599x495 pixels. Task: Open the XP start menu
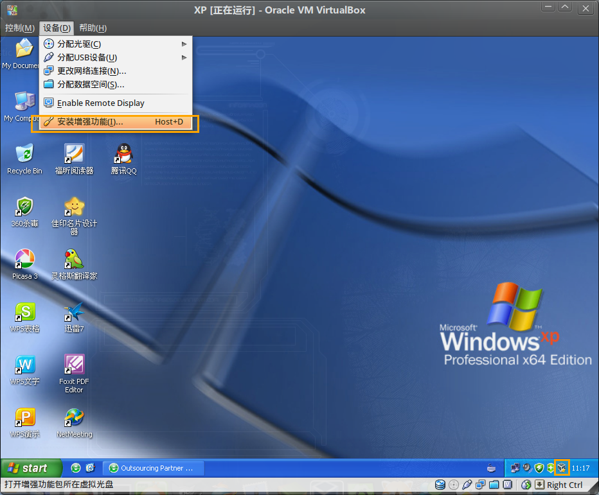(x=31, y=468)
